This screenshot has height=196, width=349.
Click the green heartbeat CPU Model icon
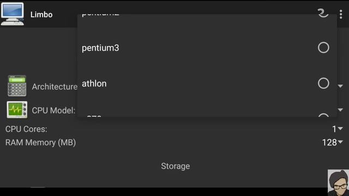pyautogui.click(x=17, y=109)
